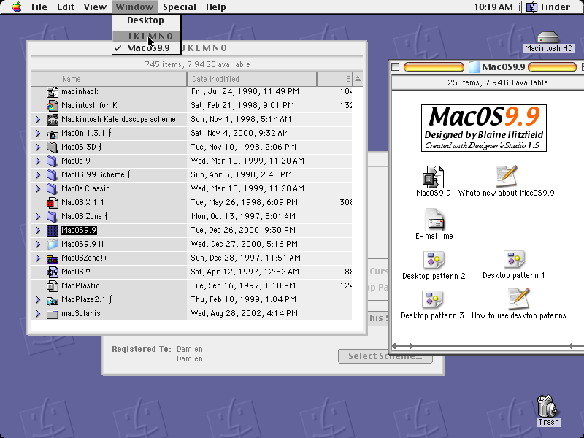This screenshot has height=438, width=584.
Task: Expand the selected MacOS9.9 folder triangle
Action: click(38, 230)
